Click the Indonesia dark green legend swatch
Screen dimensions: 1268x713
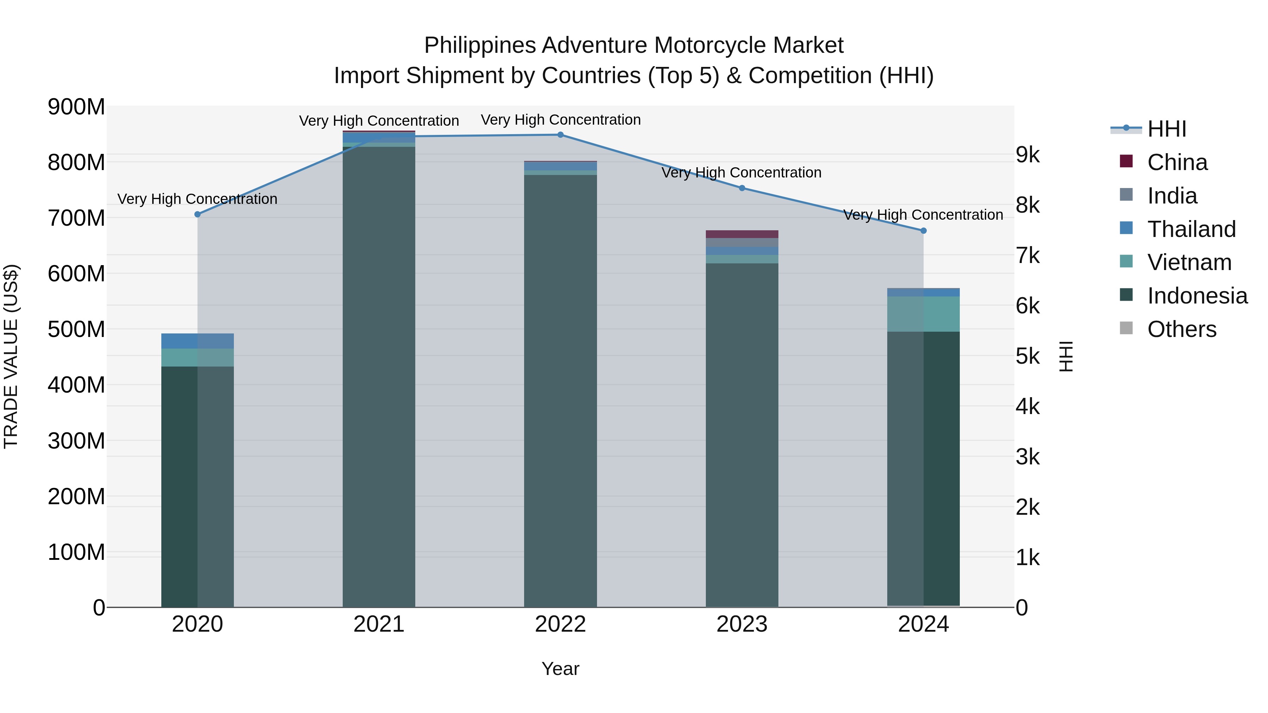tap(1126, 295)
